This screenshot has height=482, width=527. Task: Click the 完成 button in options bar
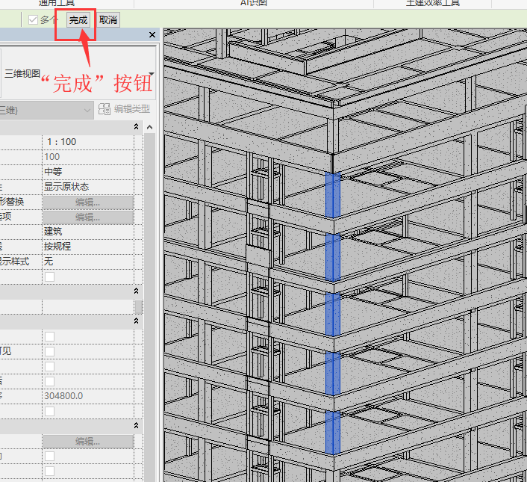coord(78,20)
